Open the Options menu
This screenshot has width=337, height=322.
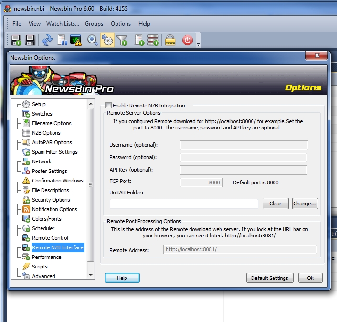pos(121,24)
